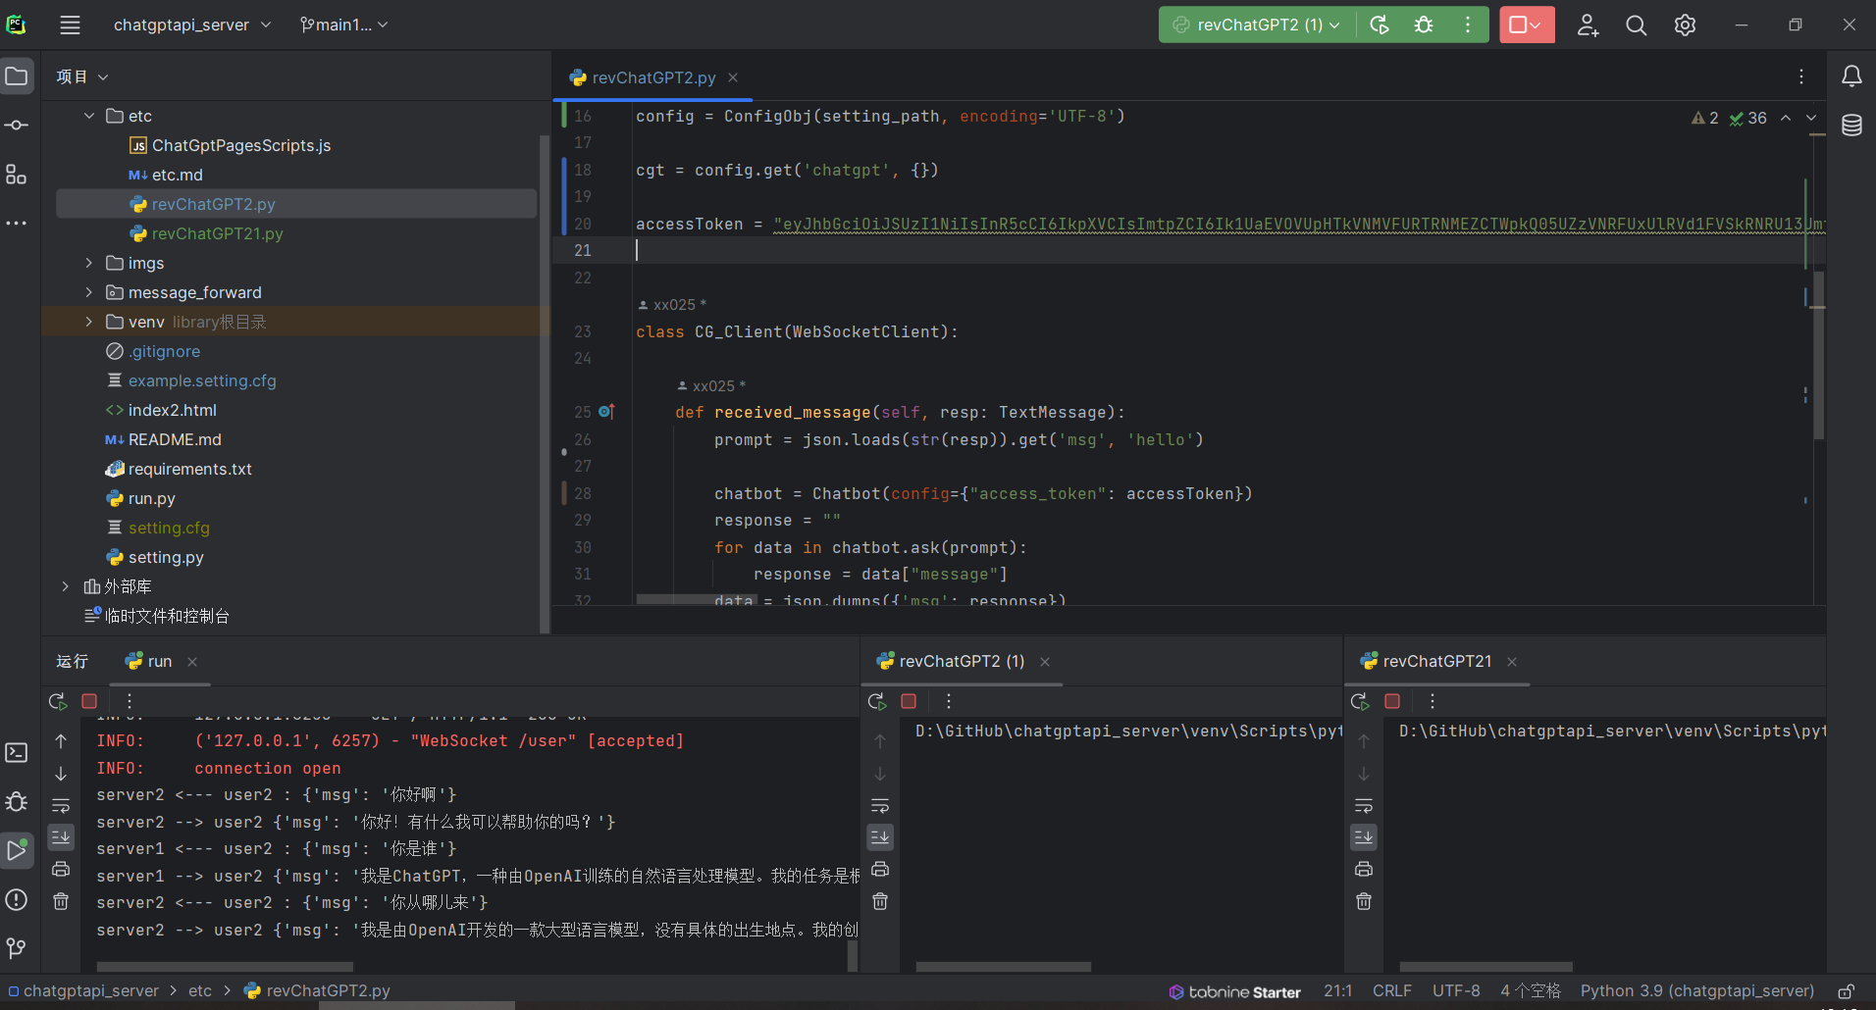1876x1010 pixels.
Task: Open the Debug tool window in sidebar
Action: 17,801
